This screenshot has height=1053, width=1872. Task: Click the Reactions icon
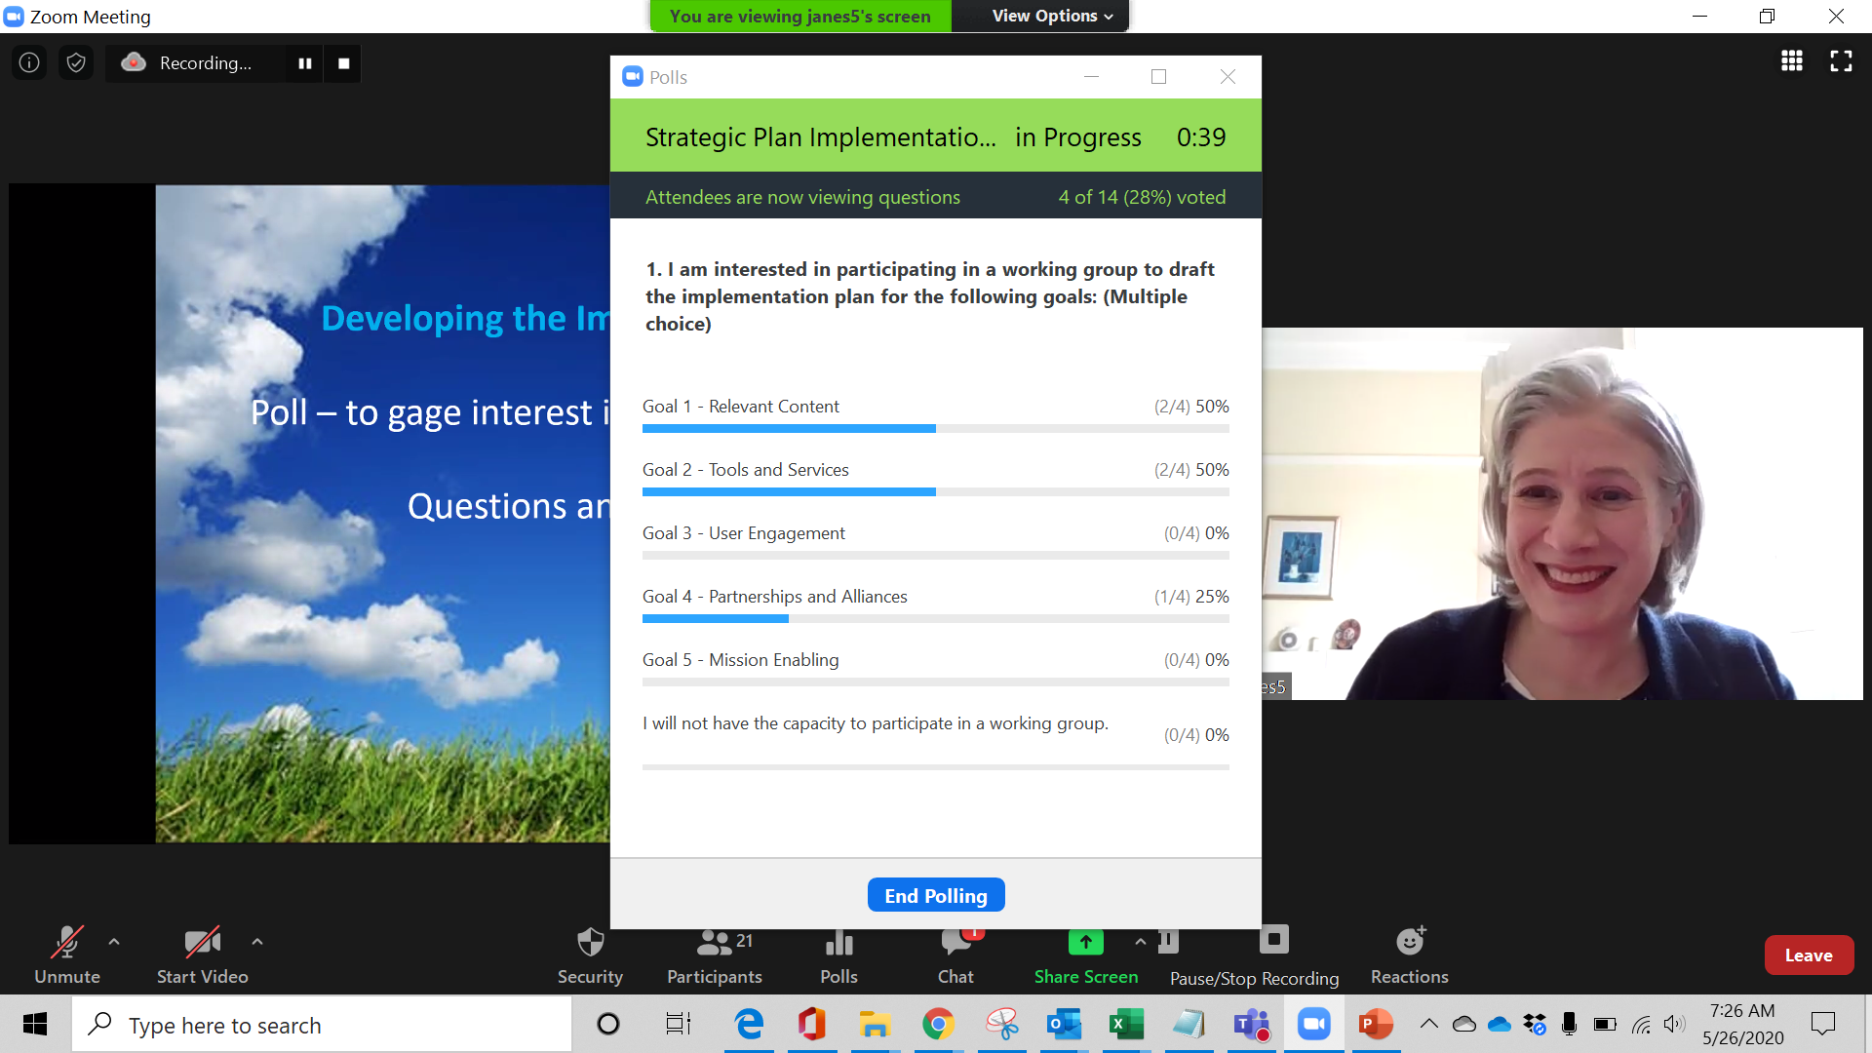[x=1409, y=955]
